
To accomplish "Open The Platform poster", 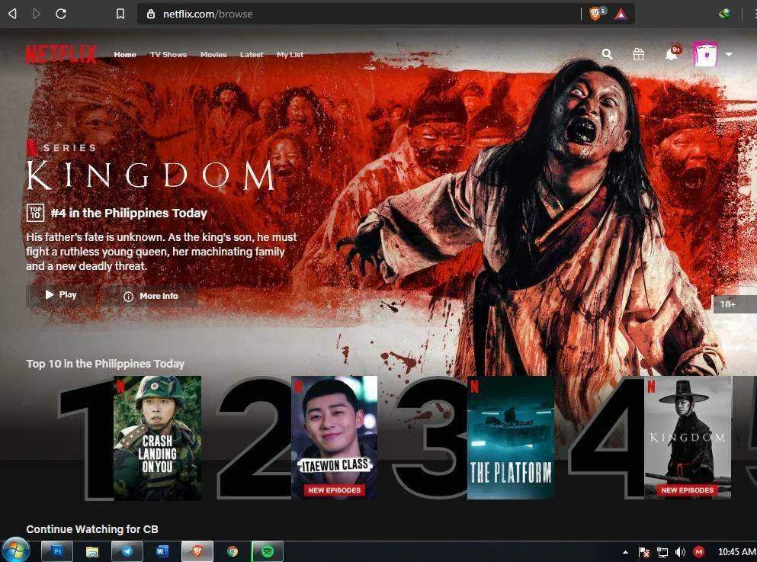I will point(511,438).
